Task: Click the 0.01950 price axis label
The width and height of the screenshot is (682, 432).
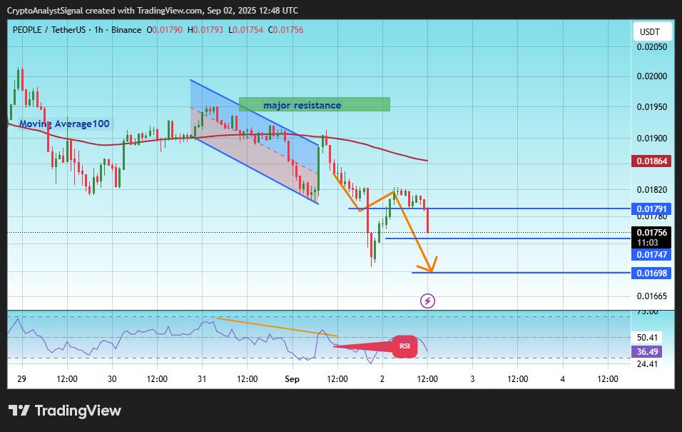Action: (651, 107)
